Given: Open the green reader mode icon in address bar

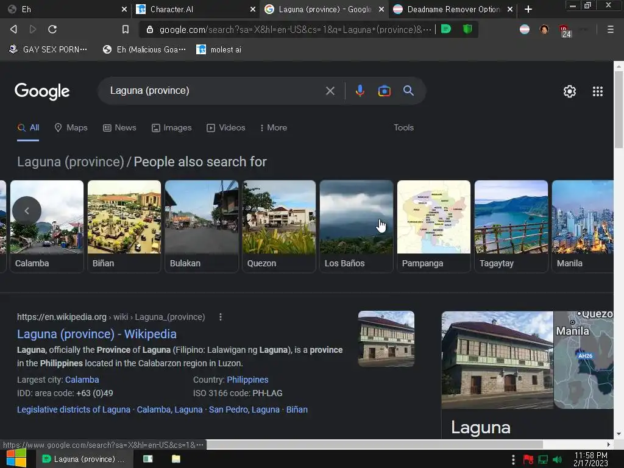Looking at the screenshot, I should (x=446, y=29).
